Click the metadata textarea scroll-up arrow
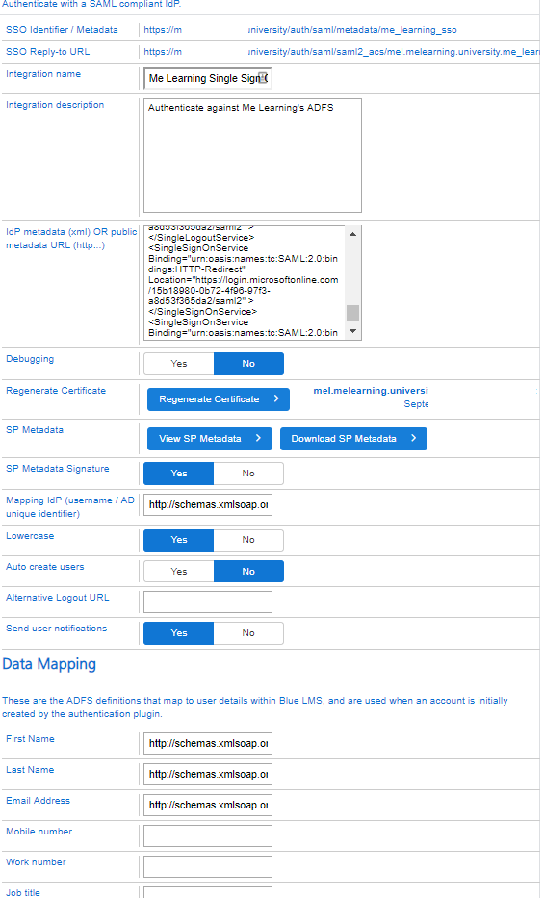The image size is (544, 898). (353, 234)
